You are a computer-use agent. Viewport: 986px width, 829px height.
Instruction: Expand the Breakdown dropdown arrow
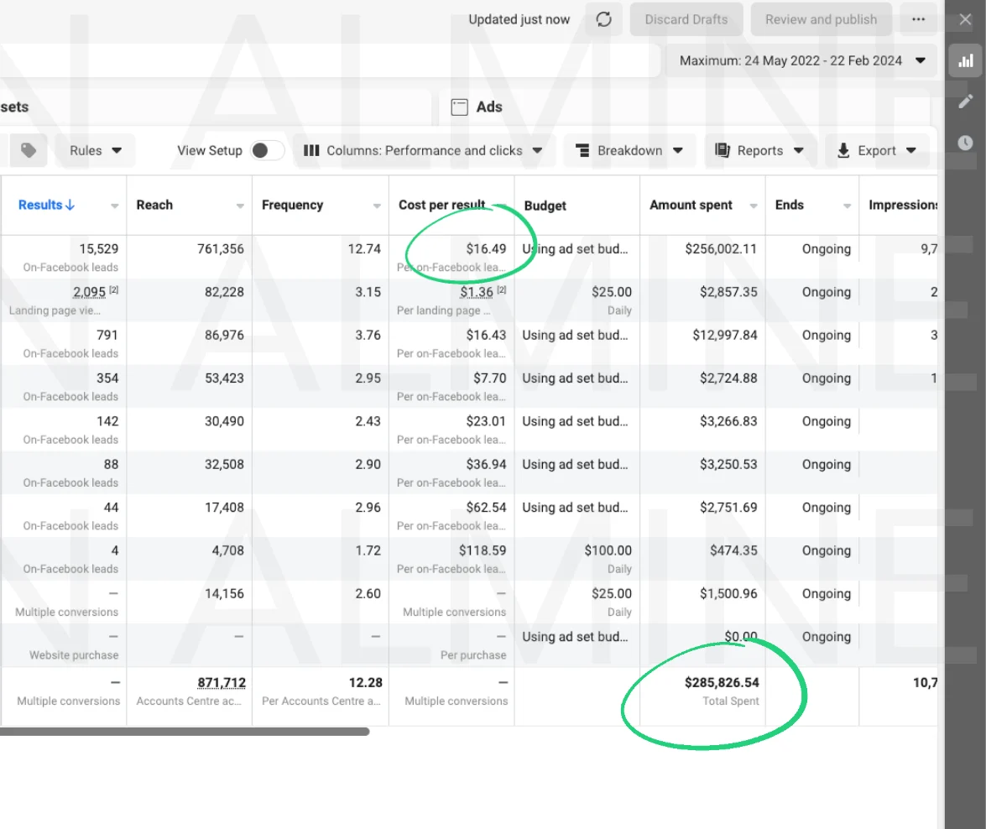pyautogui.click(x=678, y=150)
